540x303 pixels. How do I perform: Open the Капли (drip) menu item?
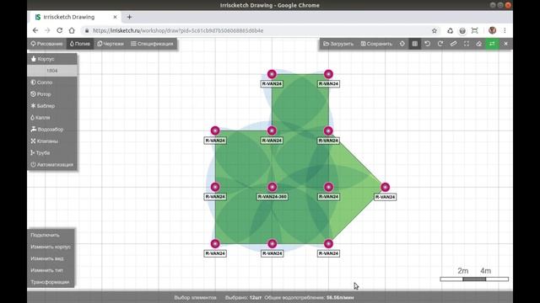tap(52, 118)
